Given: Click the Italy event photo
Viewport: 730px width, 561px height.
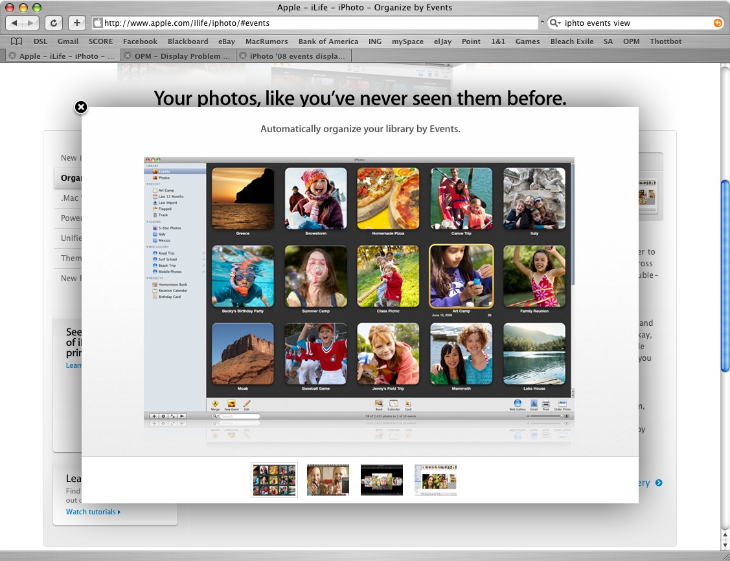Looking at the screenshot, I should point(534,198).
